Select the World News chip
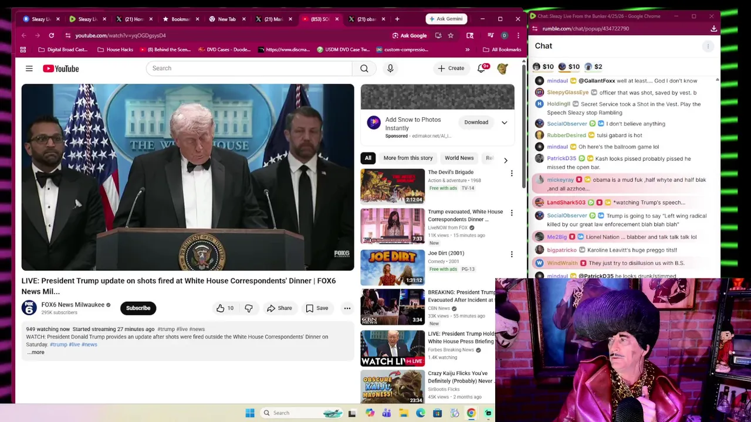751x422 pixels. pyautogui.click(x=459, y=158)
